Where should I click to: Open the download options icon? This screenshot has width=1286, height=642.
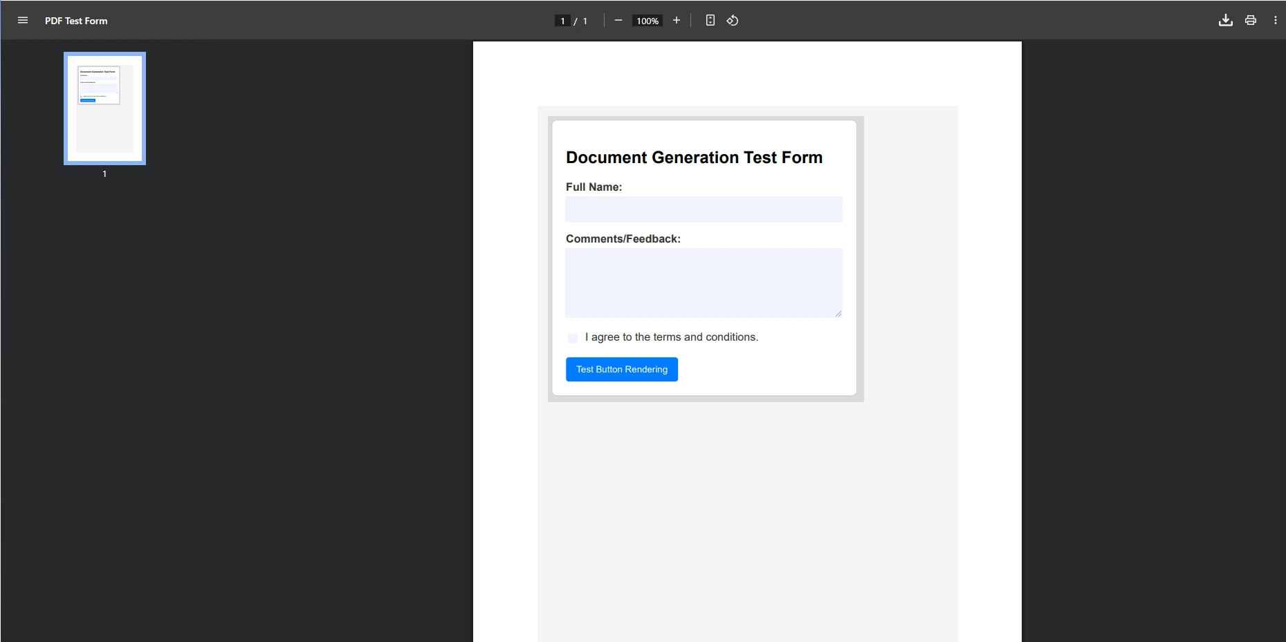(x=1225, y=20)
